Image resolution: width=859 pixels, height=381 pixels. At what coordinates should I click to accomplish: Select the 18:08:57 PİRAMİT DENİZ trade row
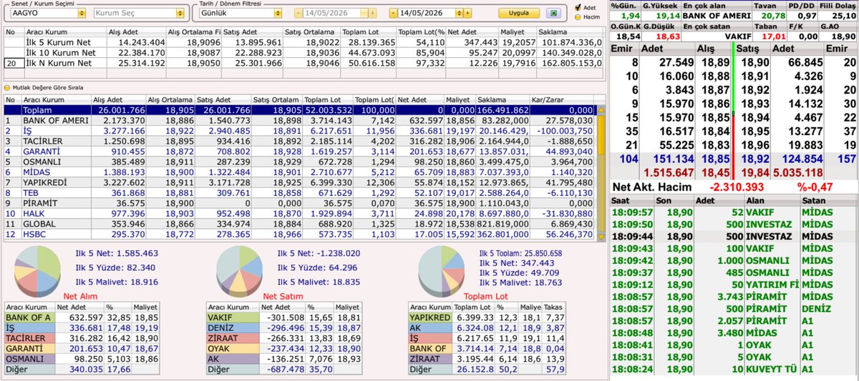click(x=734, y=307)
